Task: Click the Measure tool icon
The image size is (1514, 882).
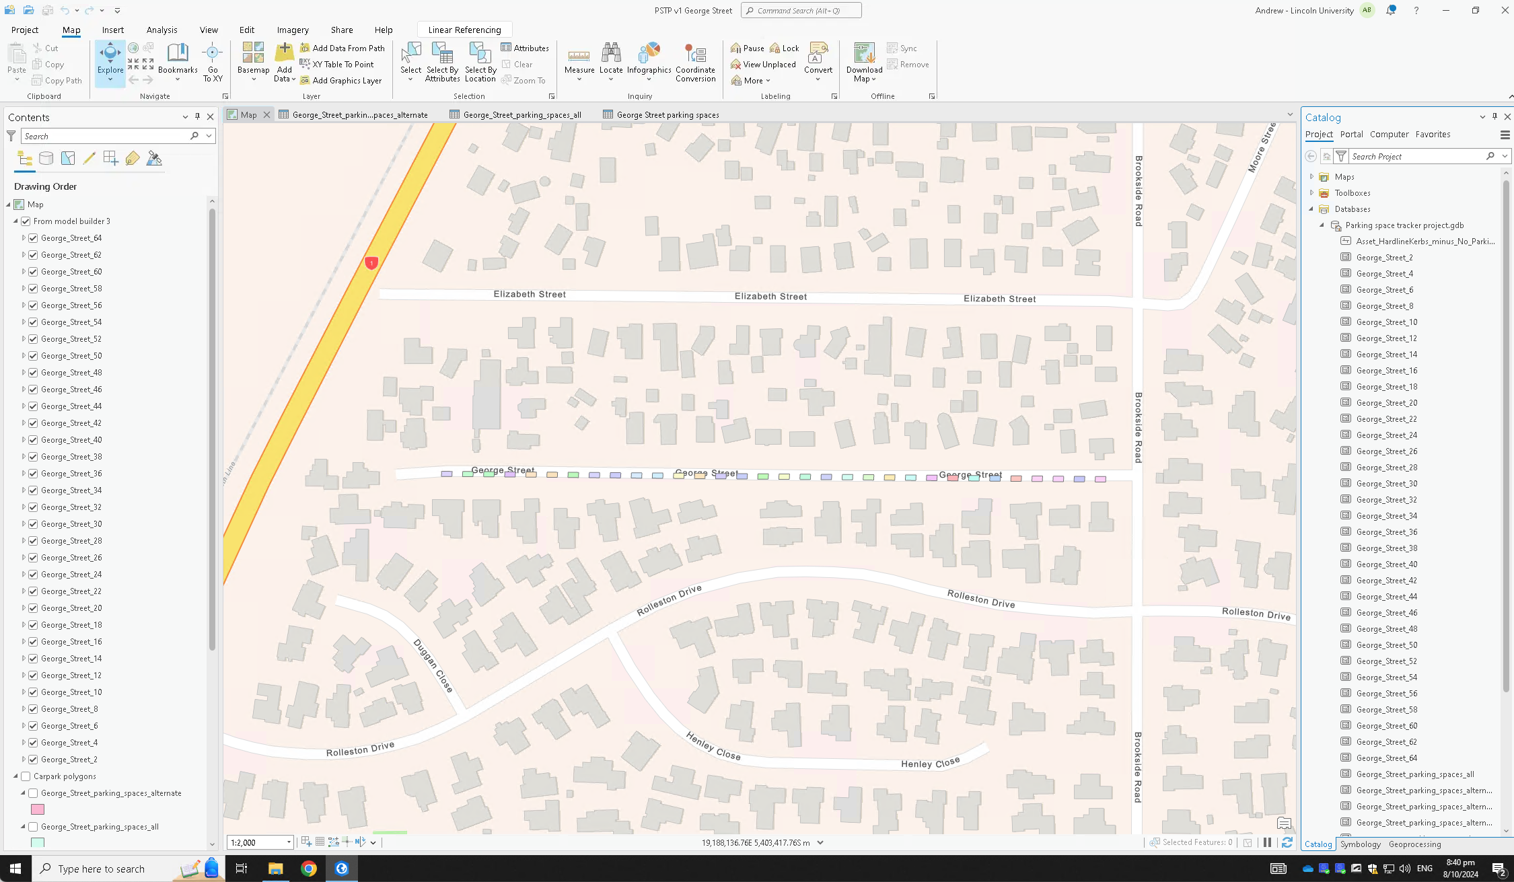Action: pos(579,57)
